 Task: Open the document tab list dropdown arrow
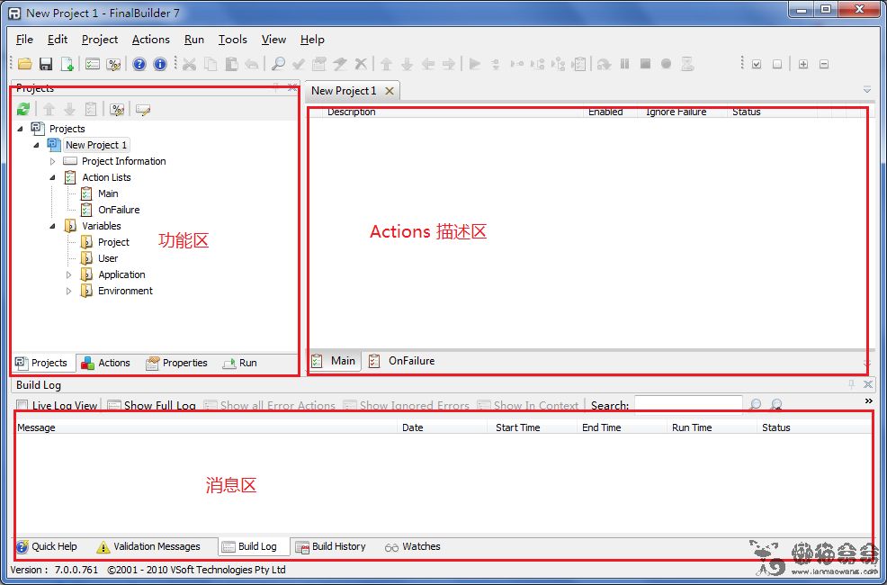coord(867,90)
